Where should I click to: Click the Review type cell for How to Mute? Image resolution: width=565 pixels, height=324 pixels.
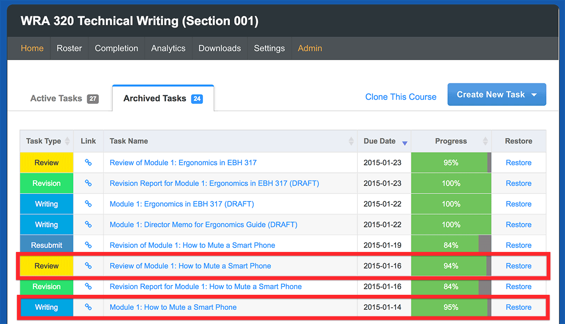[47, 266]
